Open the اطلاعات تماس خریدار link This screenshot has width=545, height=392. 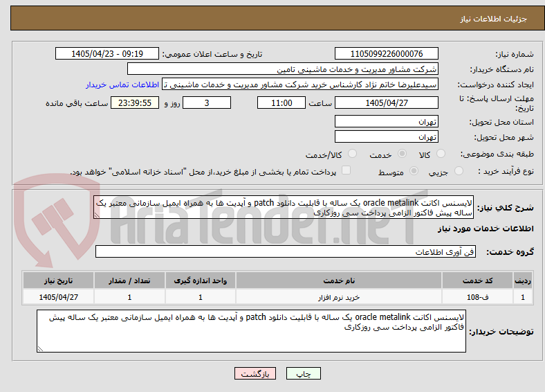[x=122, y=84]
